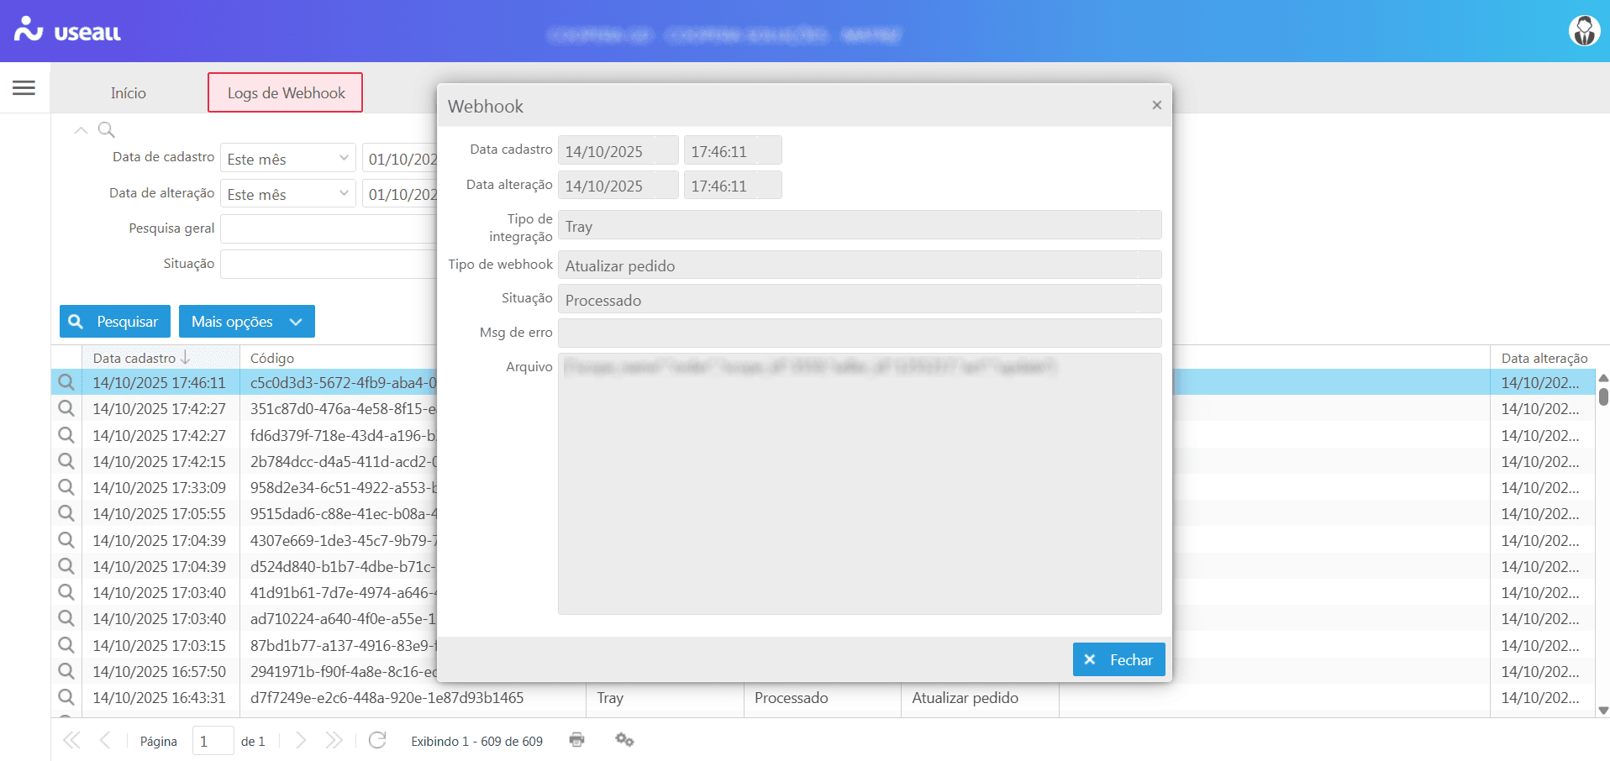Click the Pesquisar button
This screenshot has width=1610, height=761.
tap(115, 322)
